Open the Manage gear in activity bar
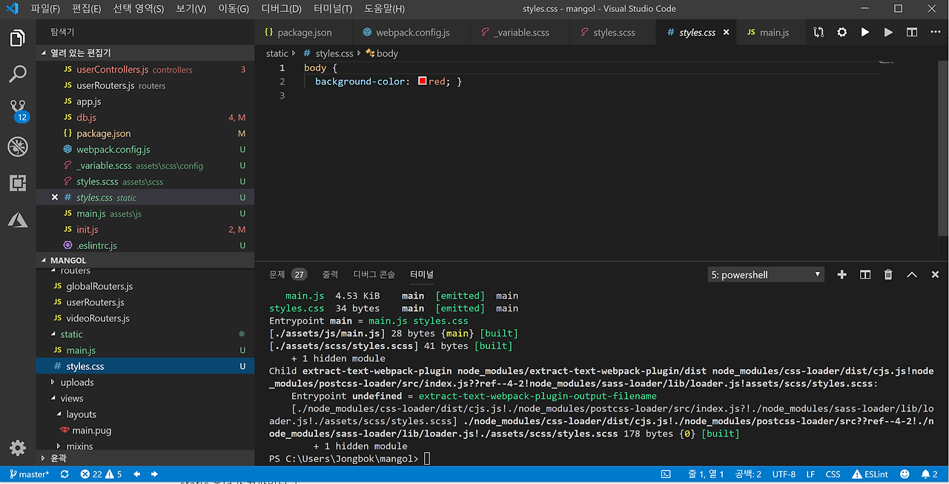 pyautogui.click(x=18, y=447)
